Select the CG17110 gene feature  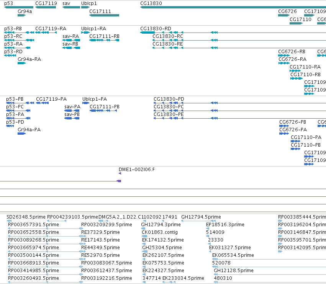pyautogui.click(x=296, y=23)
